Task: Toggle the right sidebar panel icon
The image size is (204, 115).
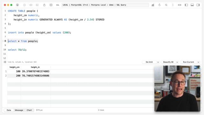Action: point(198,5)
